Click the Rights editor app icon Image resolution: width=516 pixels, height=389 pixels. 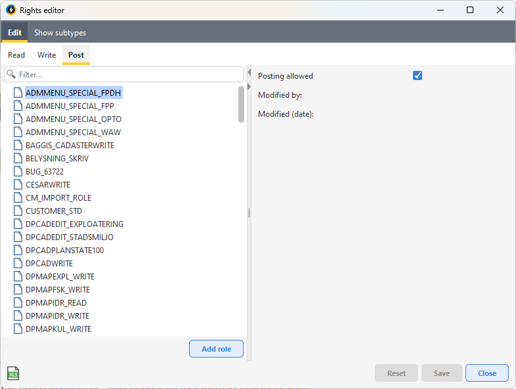11,10
